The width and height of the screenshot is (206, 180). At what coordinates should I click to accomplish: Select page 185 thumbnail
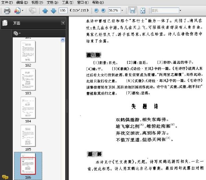point(28,136)
